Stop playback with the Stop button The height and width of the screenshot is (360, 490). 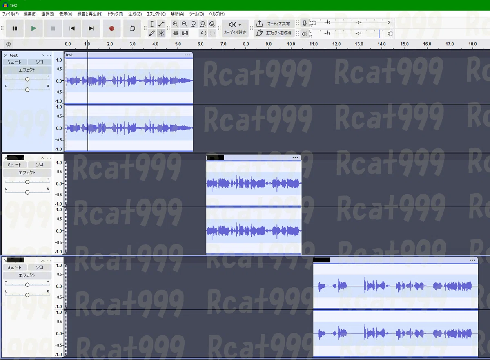53,28
